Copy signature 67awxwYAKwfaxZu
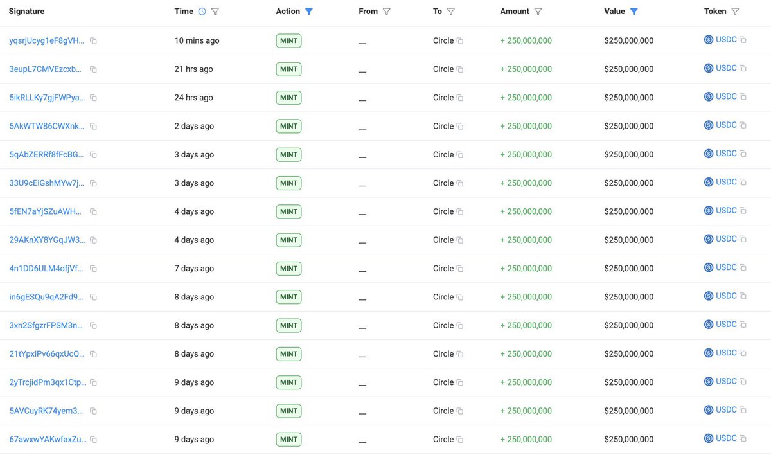Viewport: 771px width, 455px height. click(93, 440)
